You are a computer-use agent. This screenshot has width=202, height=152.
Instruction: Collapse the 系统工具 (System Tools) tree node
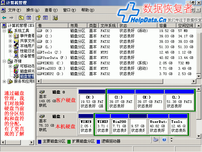pyautogui.click(x=4, y=31)
